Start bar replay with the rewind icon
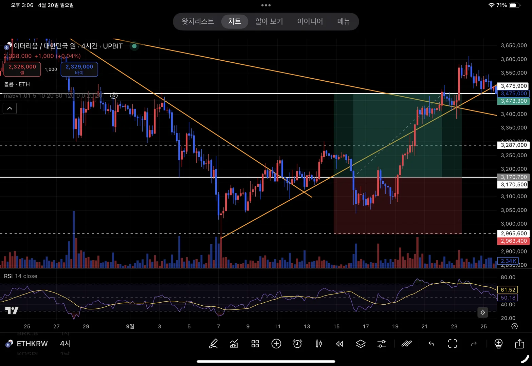Viewport: 532px width, 366px height. pyautogui.click(x=340, y=344)
